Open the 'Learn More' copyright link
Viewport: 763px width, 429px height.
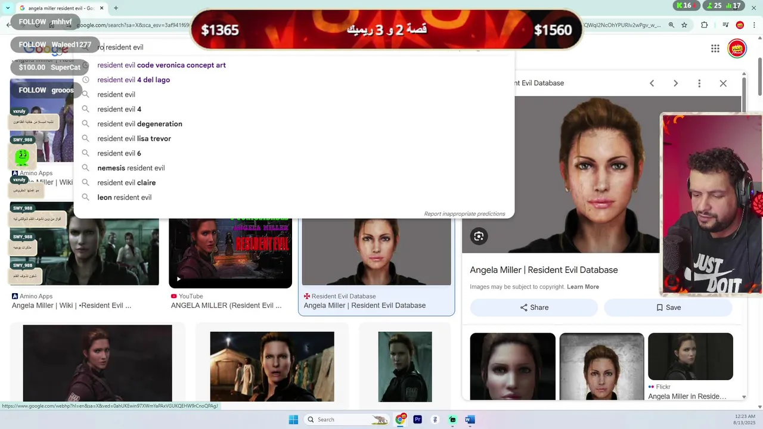[x=583, y=287]
